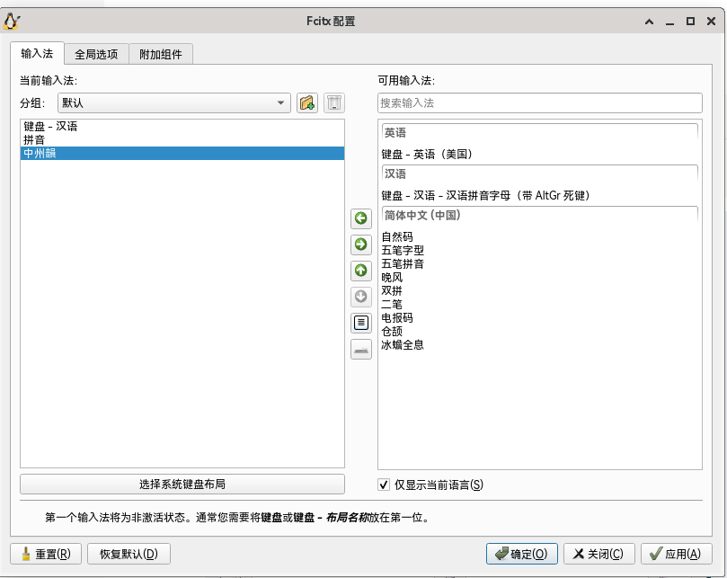Open the configure input method list icon
This screenshot has height=578, width=727.
pyautogui.click(x=360, y=323)
